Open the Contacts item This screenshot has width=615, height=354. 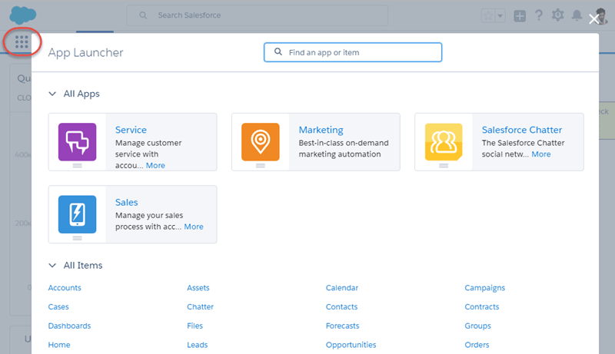coord(341,306)
